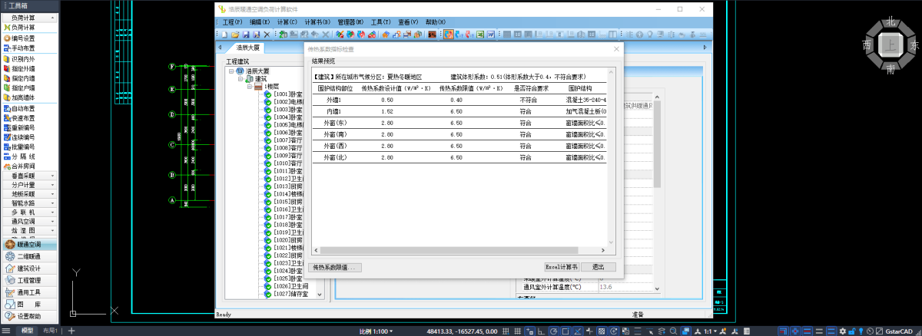Image resolution: width=922 pixels, height=336 pixels.
Task: Toggle grid display in the GstarCAD status bar
Action: pos(517,331)
